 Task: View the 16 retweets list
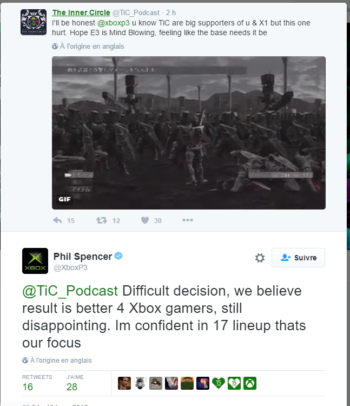(37, 383)
